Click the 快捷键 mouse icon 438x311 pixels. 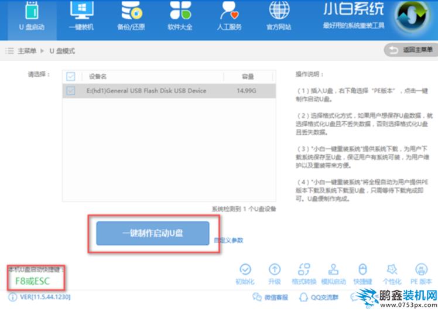click(362, 269)
